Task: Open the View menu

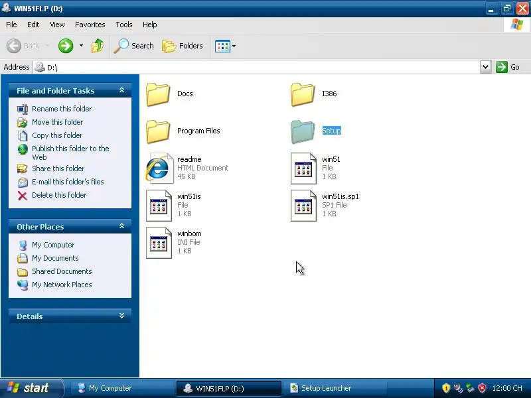Action: pyautogui.click(x=57, y=25)
